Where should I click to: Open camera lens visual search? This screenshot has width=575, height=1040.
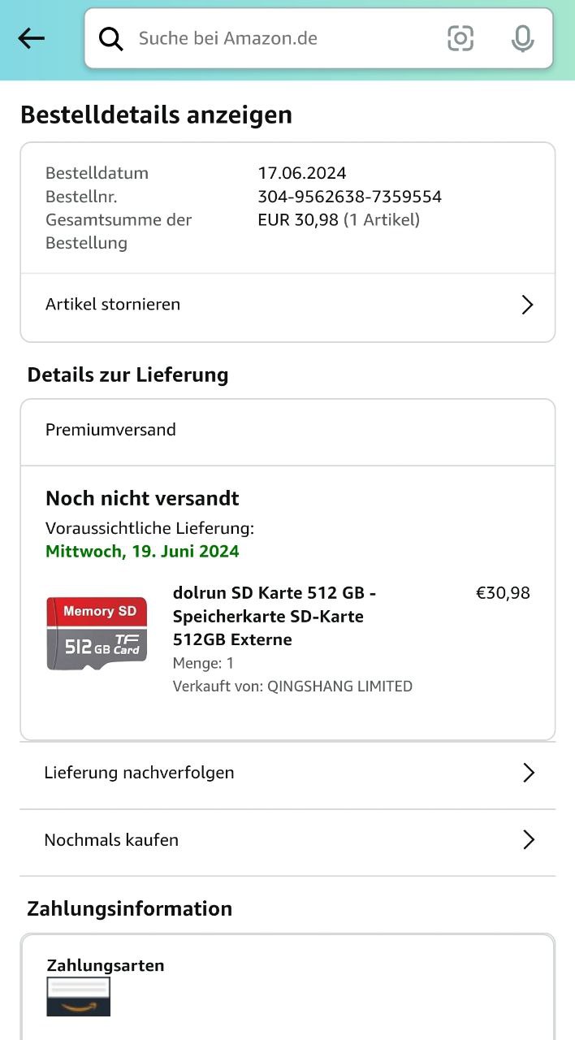point(460,38)
